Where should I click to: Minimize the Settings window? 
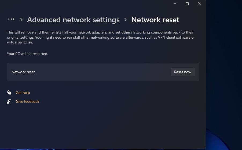pyautogui.click(x=175, y=4)
